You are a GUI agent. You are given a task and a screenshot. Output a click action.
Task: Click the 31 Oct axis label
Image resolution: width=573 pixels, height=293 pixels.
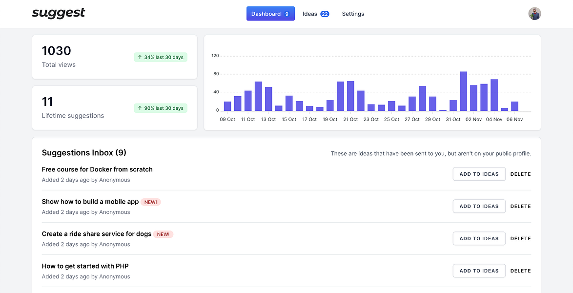point(453,119)
